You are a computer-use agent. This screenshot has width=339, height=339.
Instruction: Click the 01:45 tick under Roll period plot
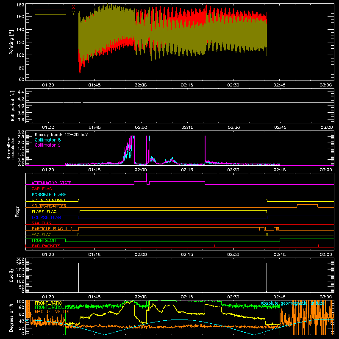94,128
